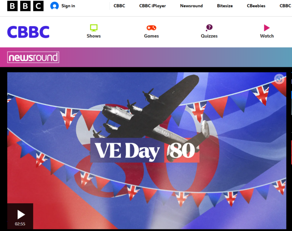Click the purple Quizzes question-mark icon
The height and width of the screenshot is (231, 292).
tap(209, 28)
